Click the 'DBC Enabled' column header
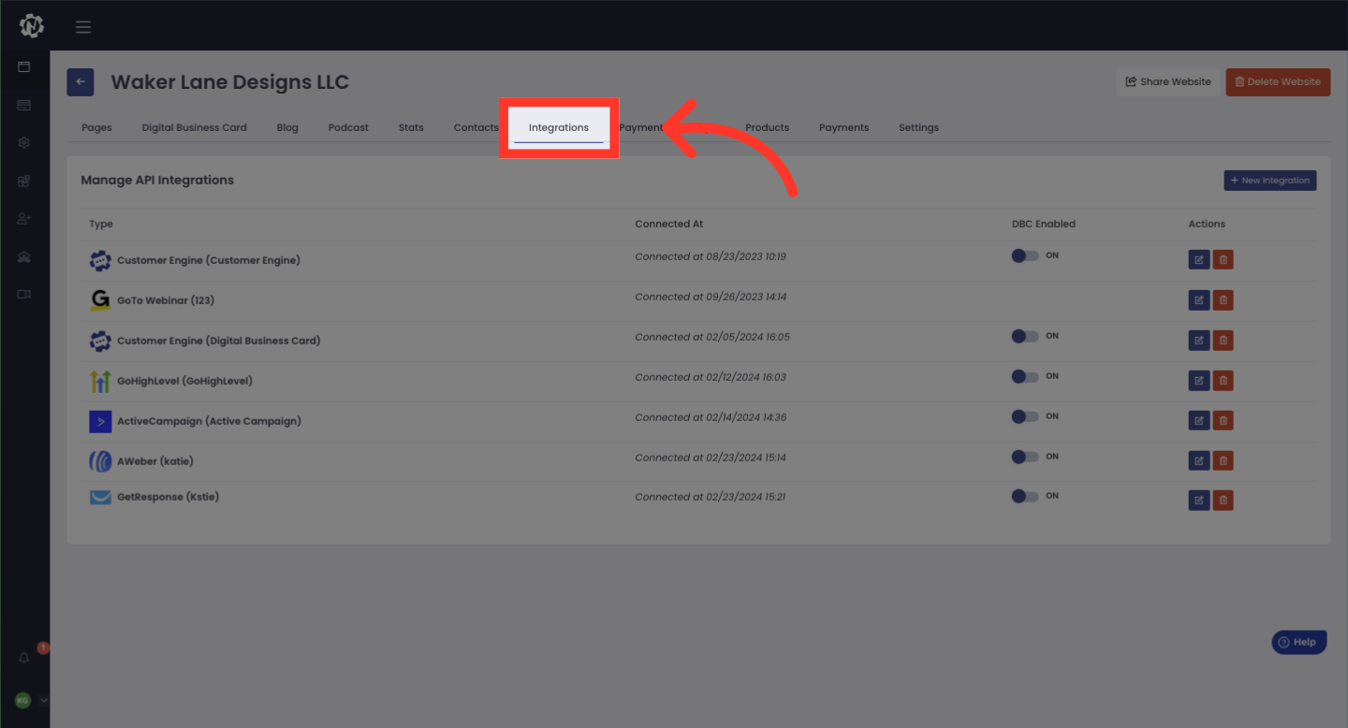The width and height of the screenshot is (1348, 728). [x=1044, y=224]
